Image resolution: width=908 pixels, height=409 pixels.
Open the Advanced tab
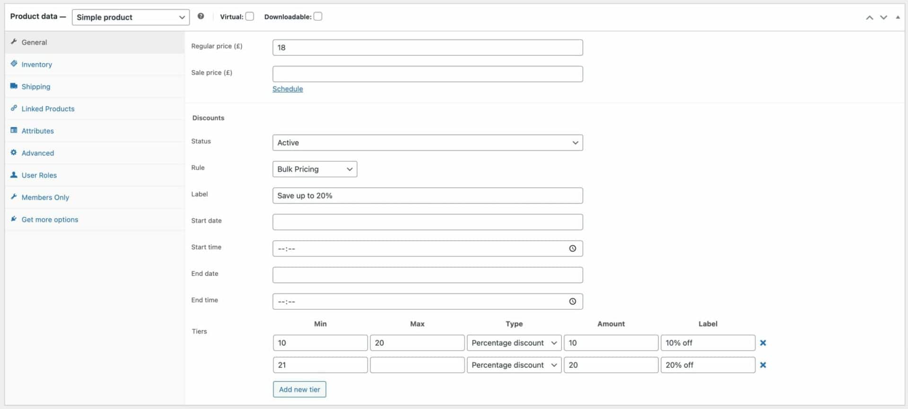[x=95, y=153]
